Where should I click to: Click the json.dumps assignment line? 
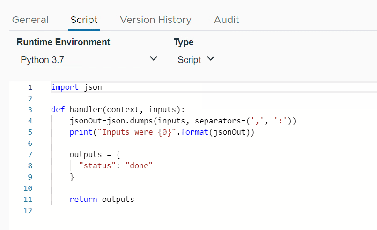point(183,121)
